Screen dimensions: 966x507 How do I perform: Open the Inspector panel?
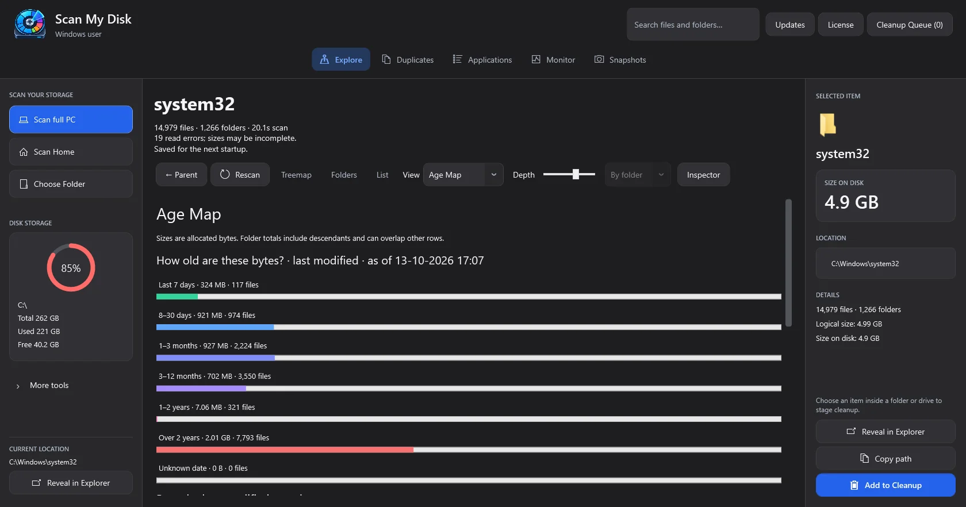[703, 175]
